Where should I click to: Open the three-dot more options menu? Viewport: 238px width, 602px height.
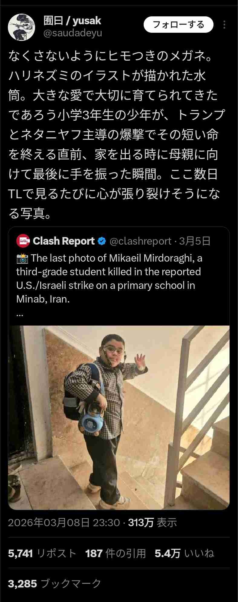click(224, 25)
